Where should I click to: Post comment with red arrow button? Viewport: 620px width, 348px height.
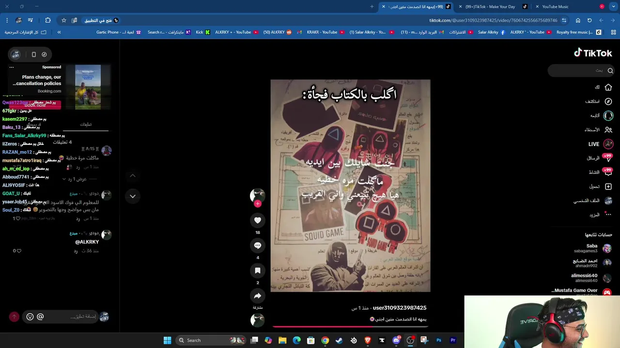tap(14, 317)
